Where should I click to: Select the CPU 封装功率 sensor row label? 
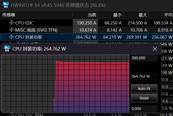[x=29, y=37]
